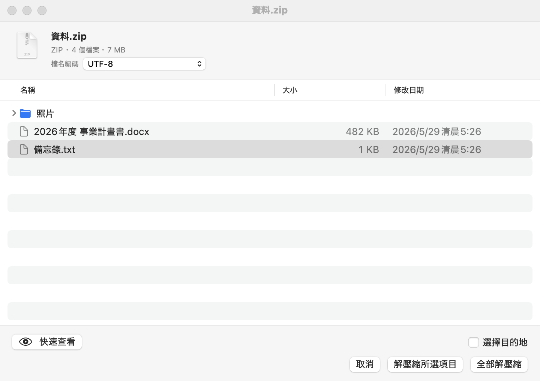Click the 482 KB size value
The height and width of the screenshot is (381, 540).
[x=362, y=132]
